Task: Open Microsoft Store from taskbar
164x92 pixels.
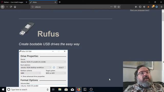Action: click(66, 89)
